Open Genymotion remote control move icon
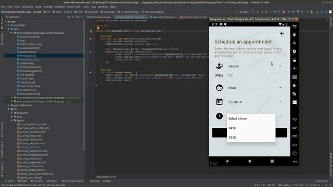Image resolution: width=333 pixels, height=187 pixels. coord(294,69)
